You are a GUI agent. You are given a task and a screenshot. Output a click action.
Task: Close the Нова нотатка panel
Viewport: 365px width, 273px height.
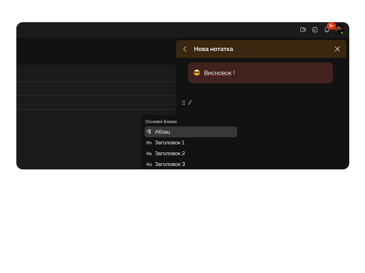tap(337, 49)
